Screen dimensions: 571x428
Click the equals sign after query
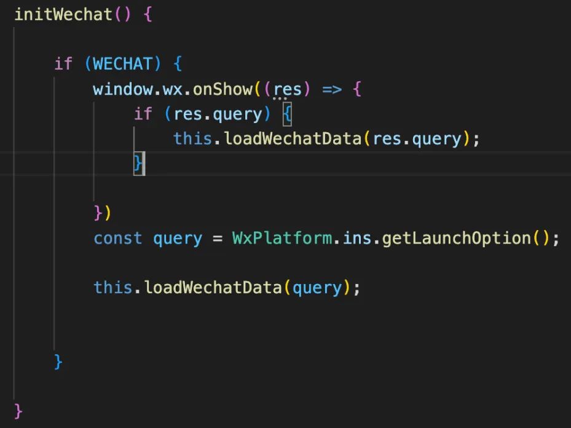(x=218, y=239)
